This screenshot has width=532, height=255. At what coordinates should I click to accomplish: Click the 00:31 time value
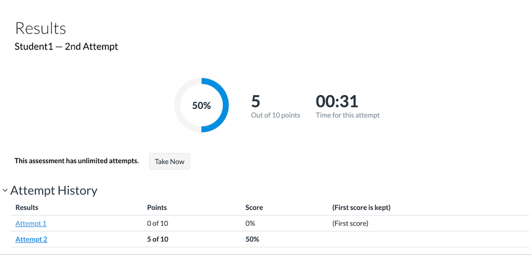[337, 101]
